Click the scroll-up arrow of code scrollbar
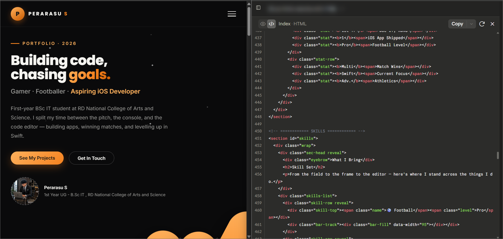 click(498, 33)
